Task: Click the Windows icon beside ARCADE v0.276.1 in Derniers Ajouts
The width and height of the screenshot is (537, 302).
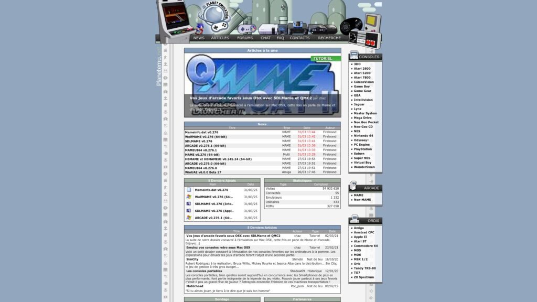Action: (x=189, y=218)
